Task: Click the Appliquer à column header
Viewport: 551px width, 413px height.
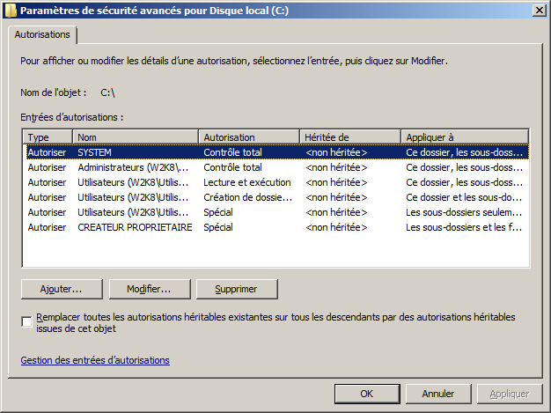Action: pyautogui.click(x=464, y=137)
